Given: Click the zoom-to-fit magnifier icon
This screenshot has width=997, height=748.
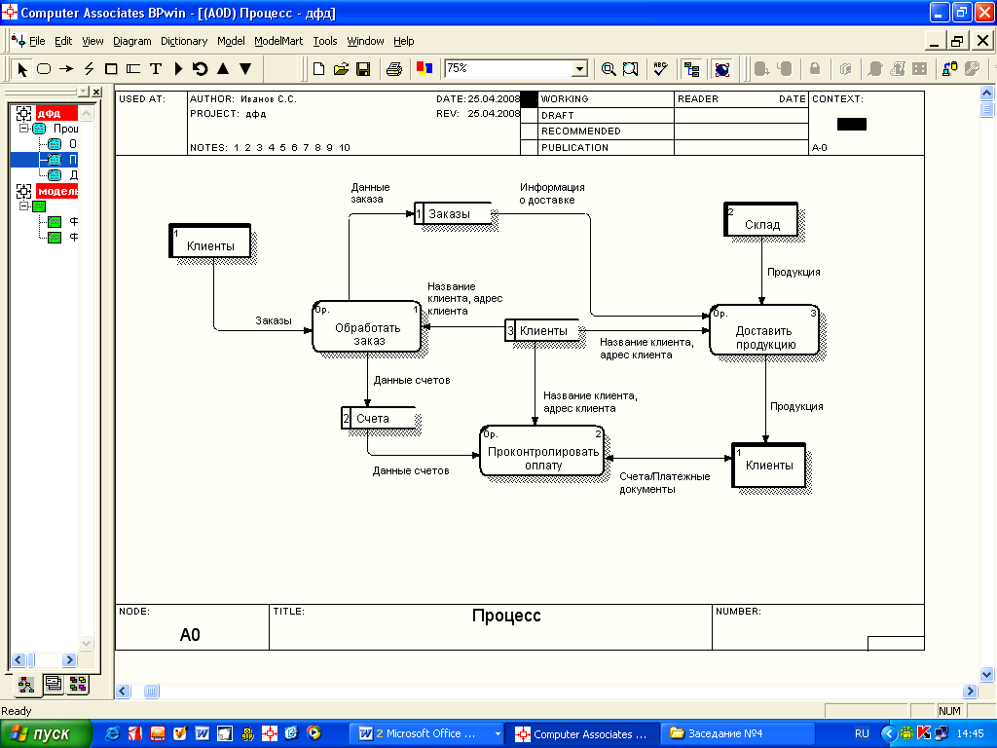Looking at the screenshot, I should coord(631,69).
